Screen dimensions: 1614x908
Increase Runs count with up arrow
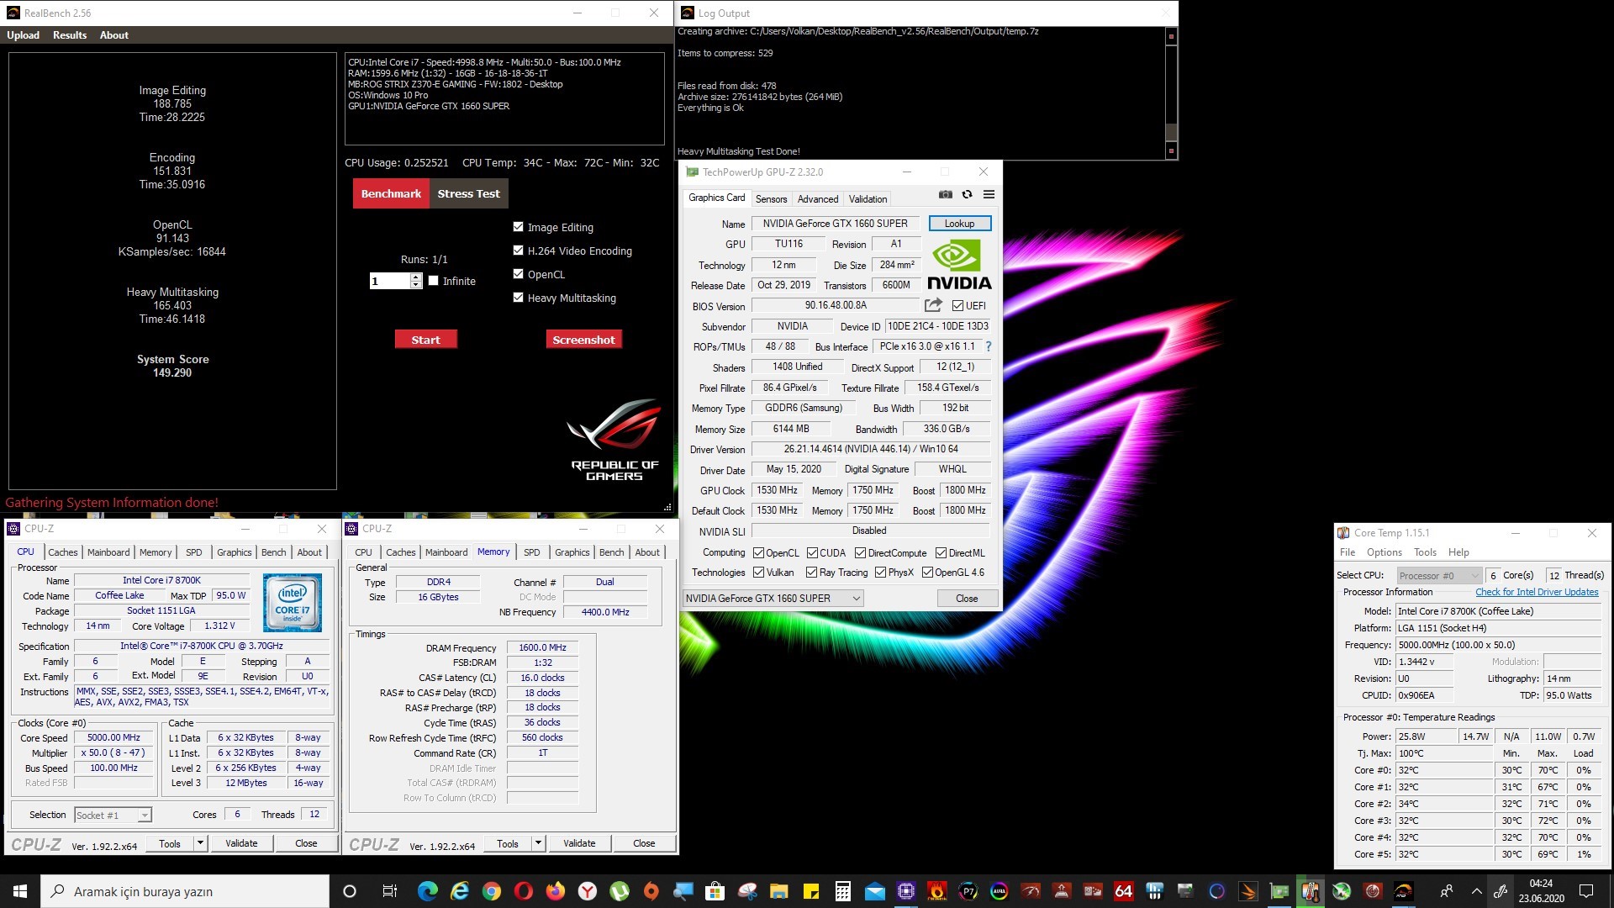click(x=415, y=277)
